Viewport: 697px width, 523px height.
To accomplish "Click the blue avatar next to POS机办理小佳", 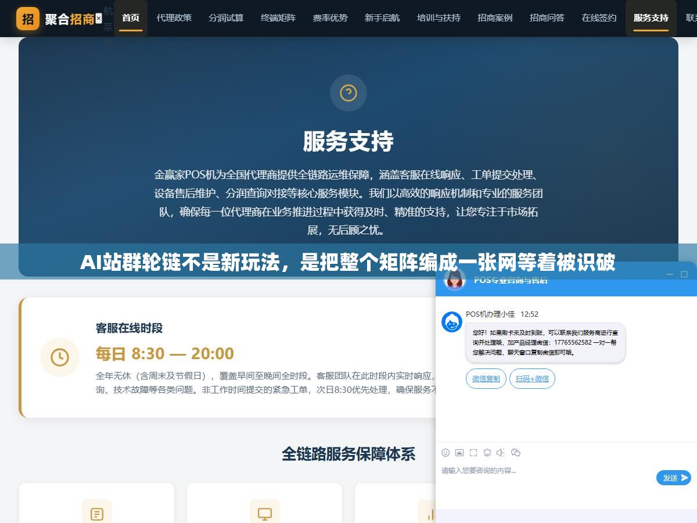I will point(452,322).
